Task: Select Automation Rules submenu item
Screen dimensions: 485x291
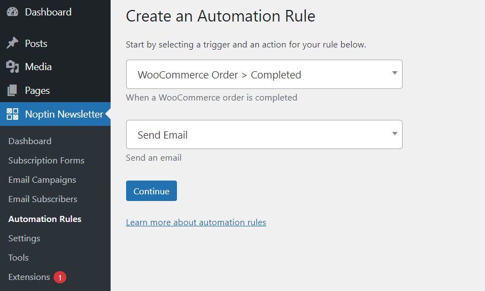Action: [45, 219]
